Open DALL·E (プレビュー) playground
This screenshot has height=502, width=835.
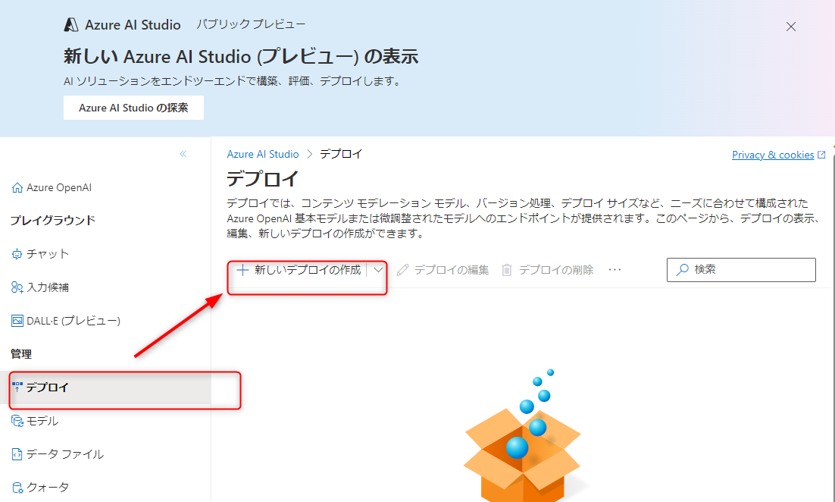(x=65, y=321)
